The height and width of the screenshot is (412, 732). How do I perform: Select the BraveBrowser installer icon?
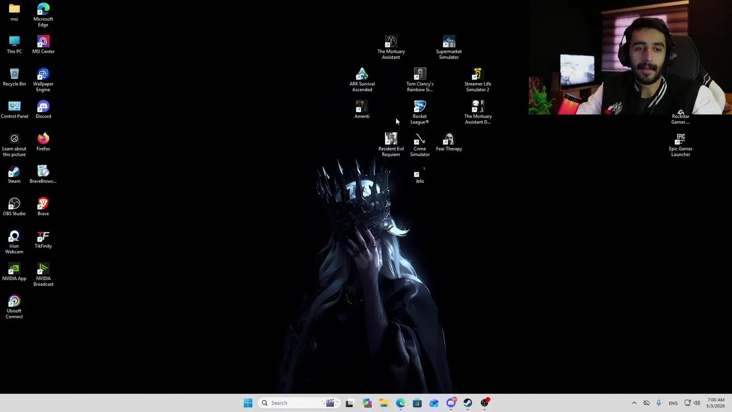coord(43,175)
